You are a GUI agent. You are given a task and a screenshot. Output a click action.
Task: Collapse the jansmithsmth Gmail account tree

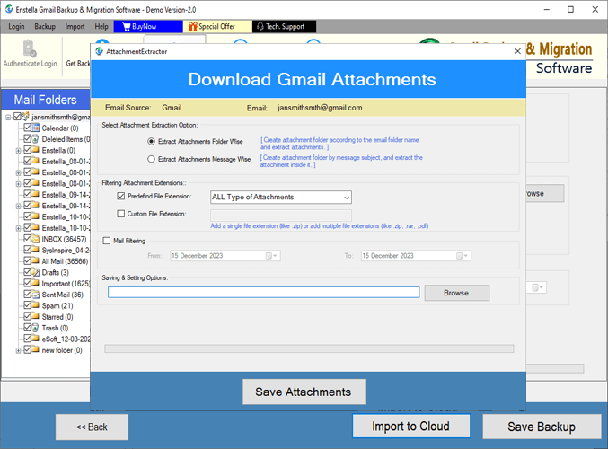(x=8, y=117)
